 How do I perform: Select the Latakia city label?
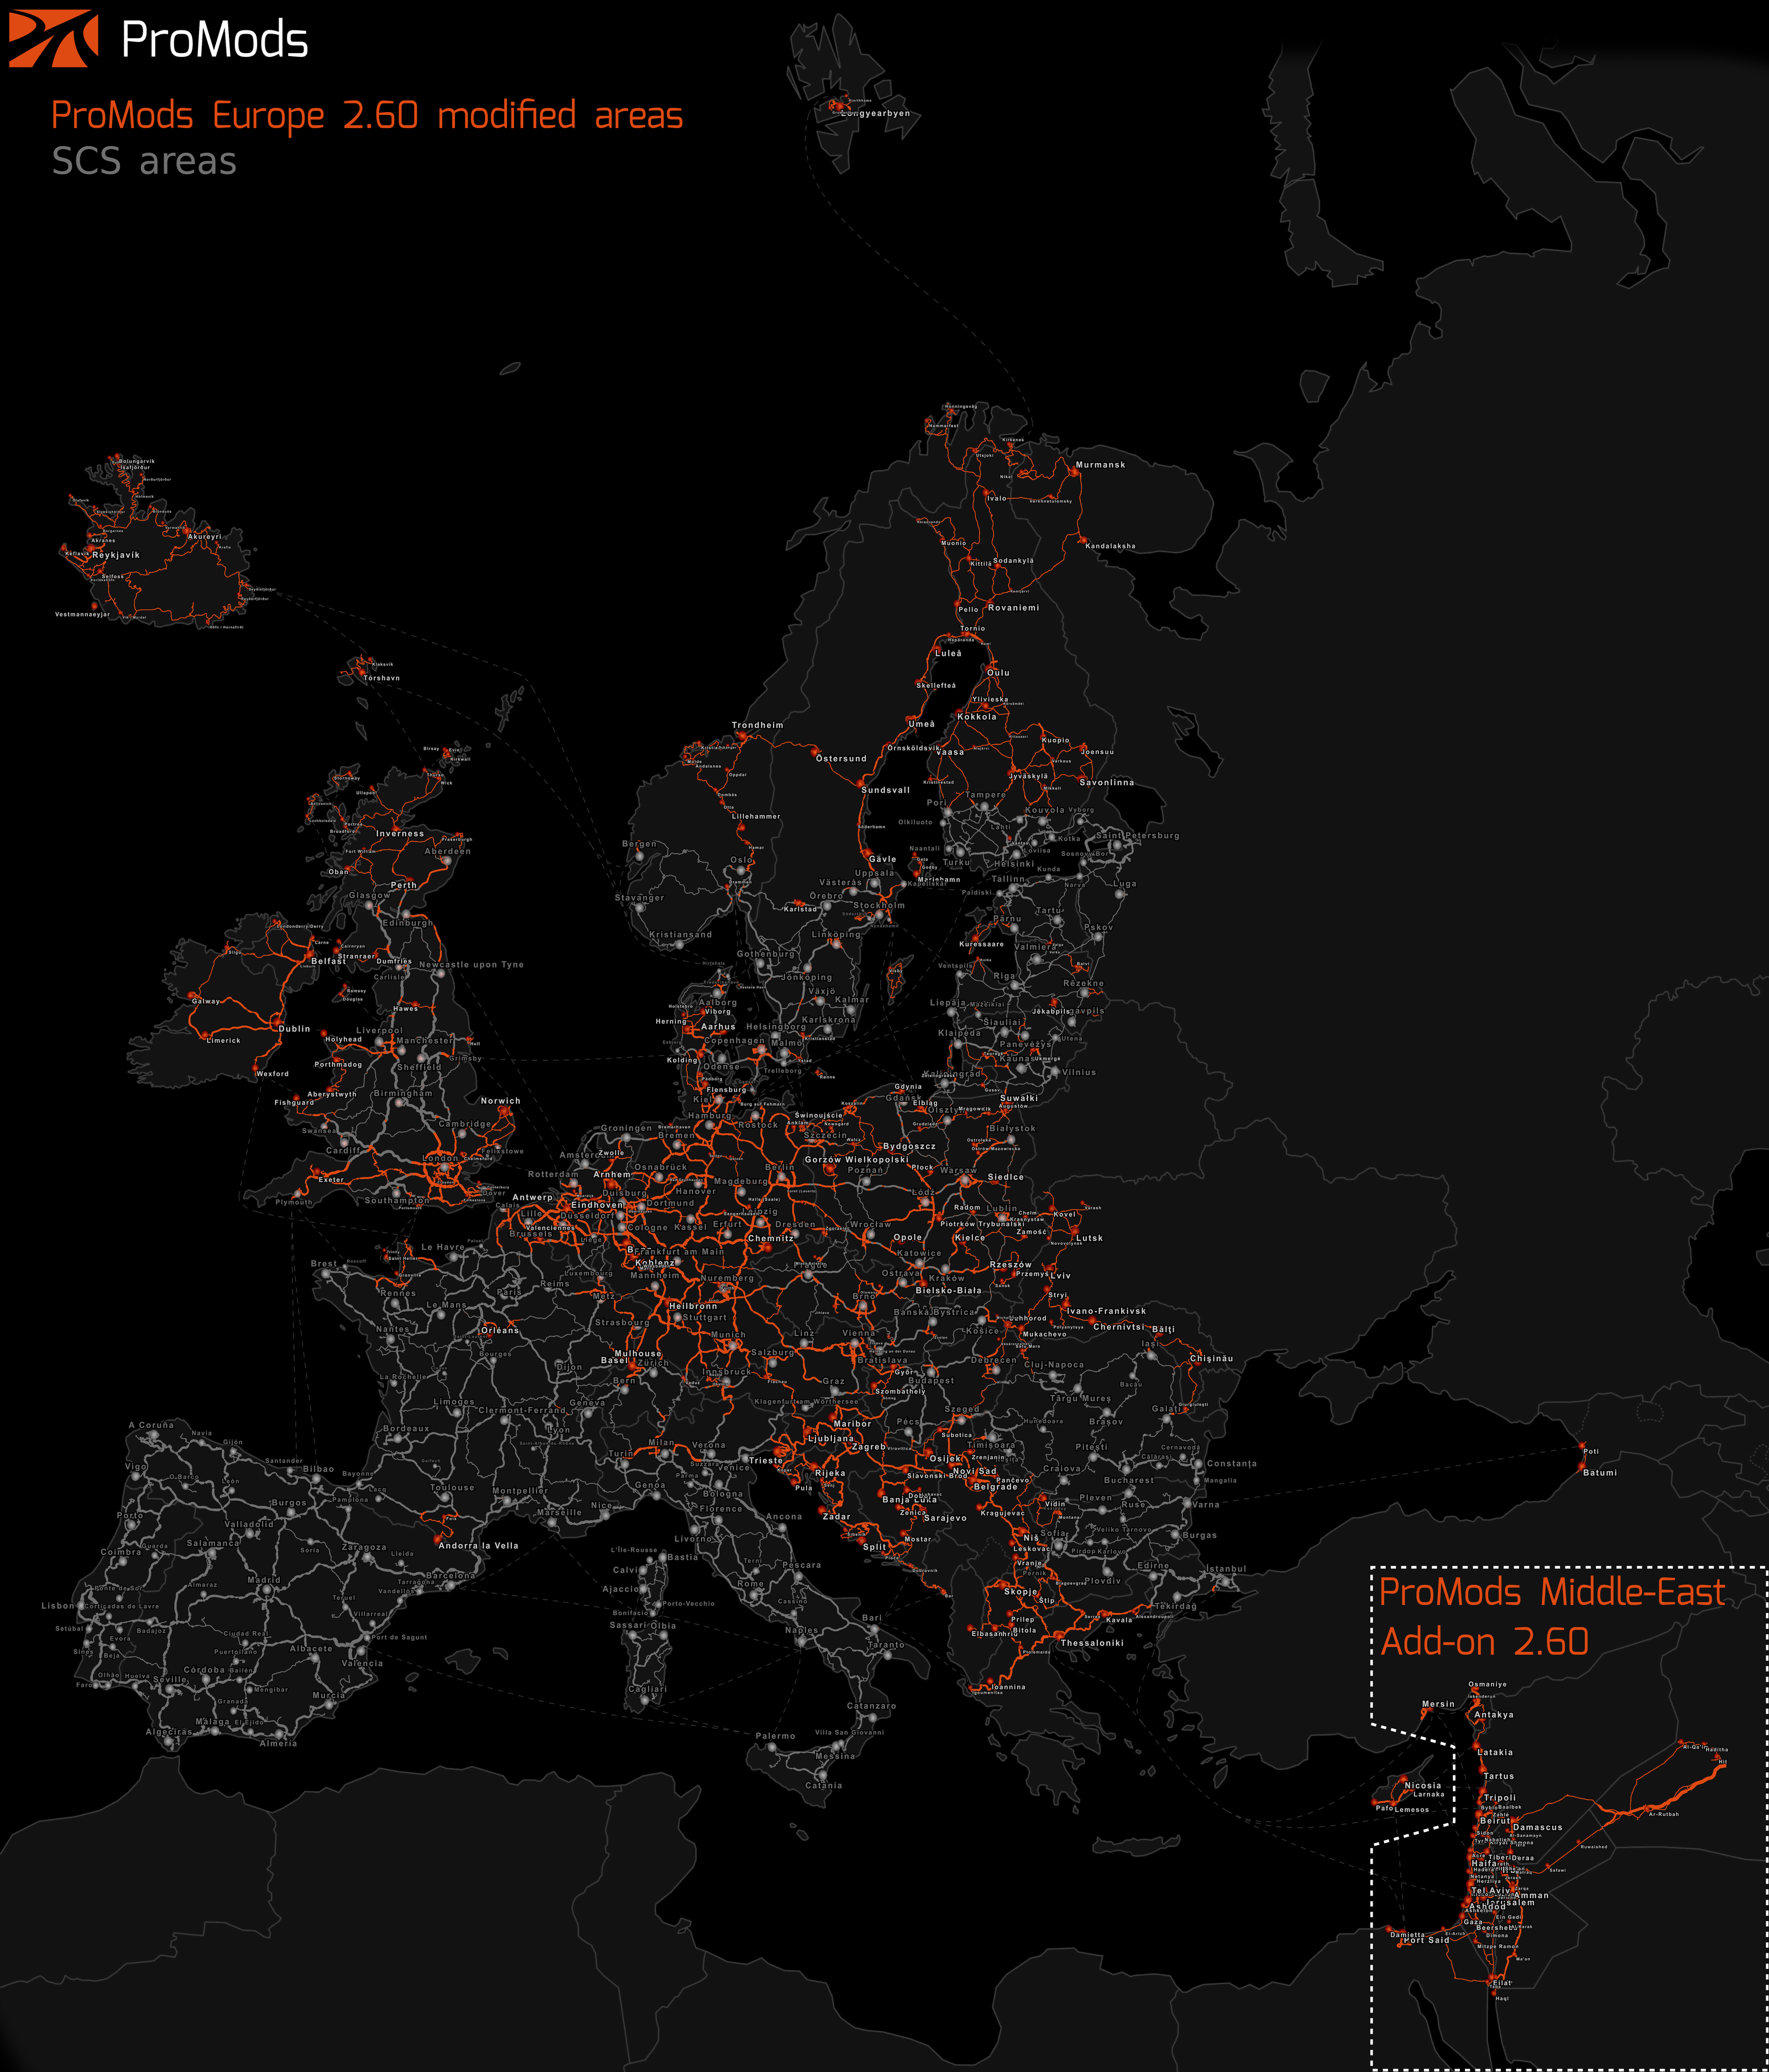(1495, 1752)
